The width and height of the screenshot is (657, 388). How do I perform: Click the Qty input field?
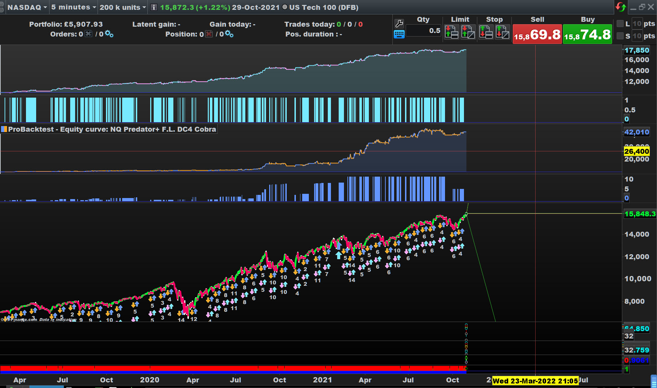(x=424, y=31)
